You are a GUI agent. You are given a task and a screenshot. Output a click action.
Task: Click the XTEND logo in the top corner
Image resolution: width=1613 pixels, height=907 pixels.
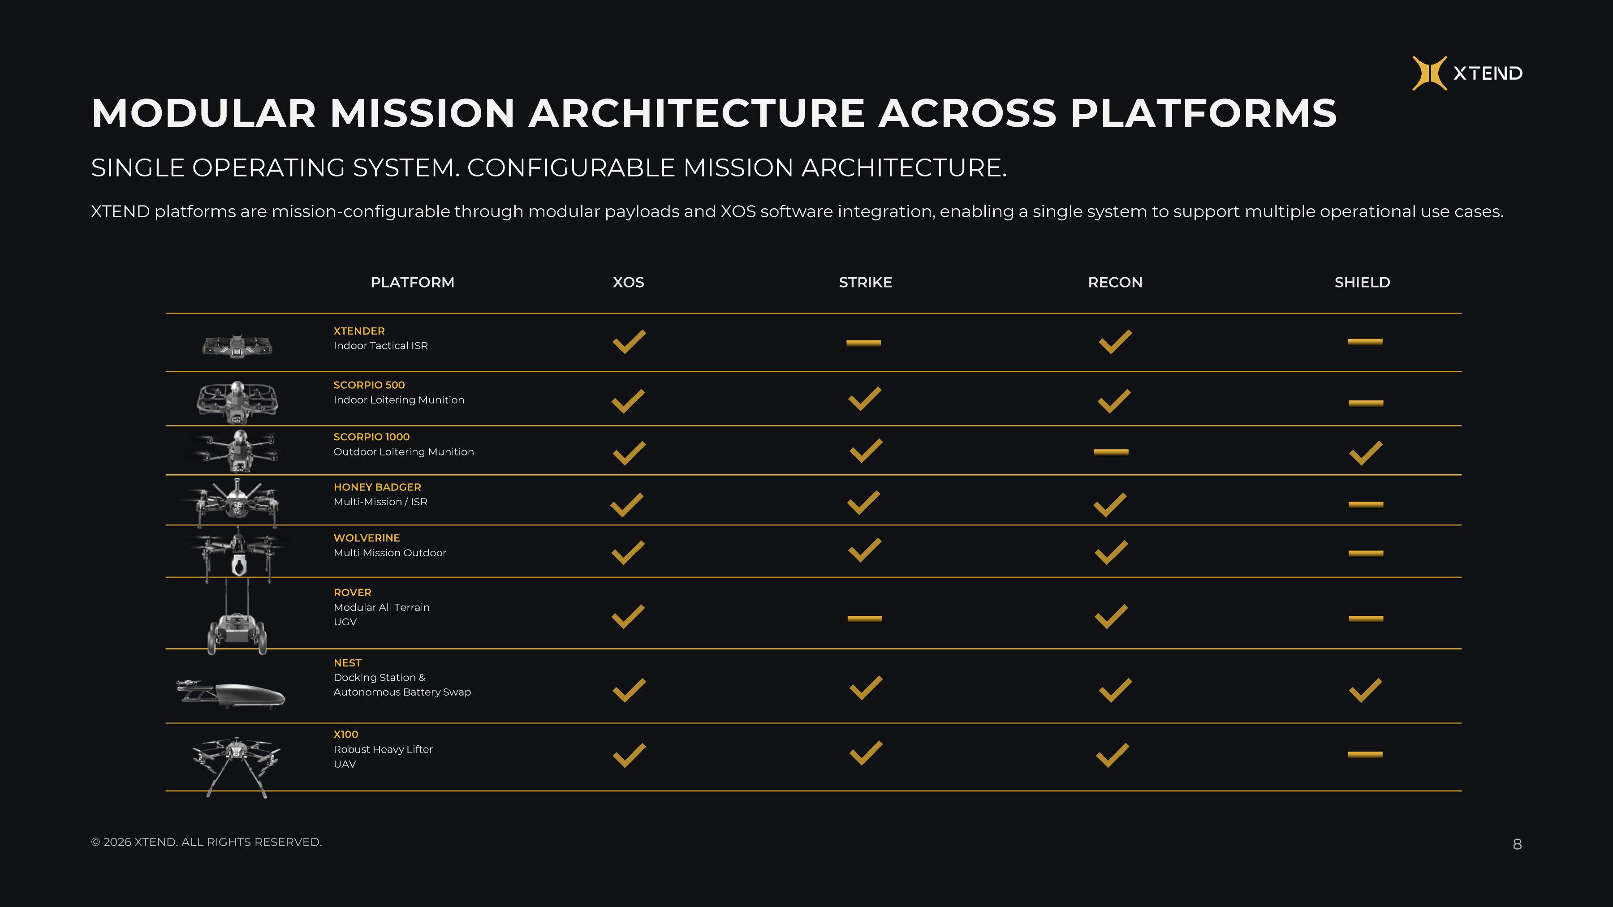pos(1467,73)
